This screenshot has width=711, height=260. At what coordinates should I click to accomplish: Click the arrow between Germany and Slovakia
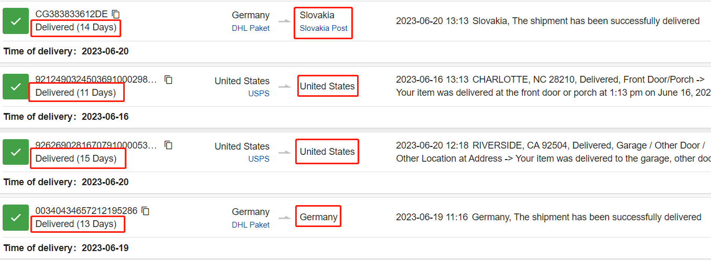pyautogui.click(x=284, y=21)
